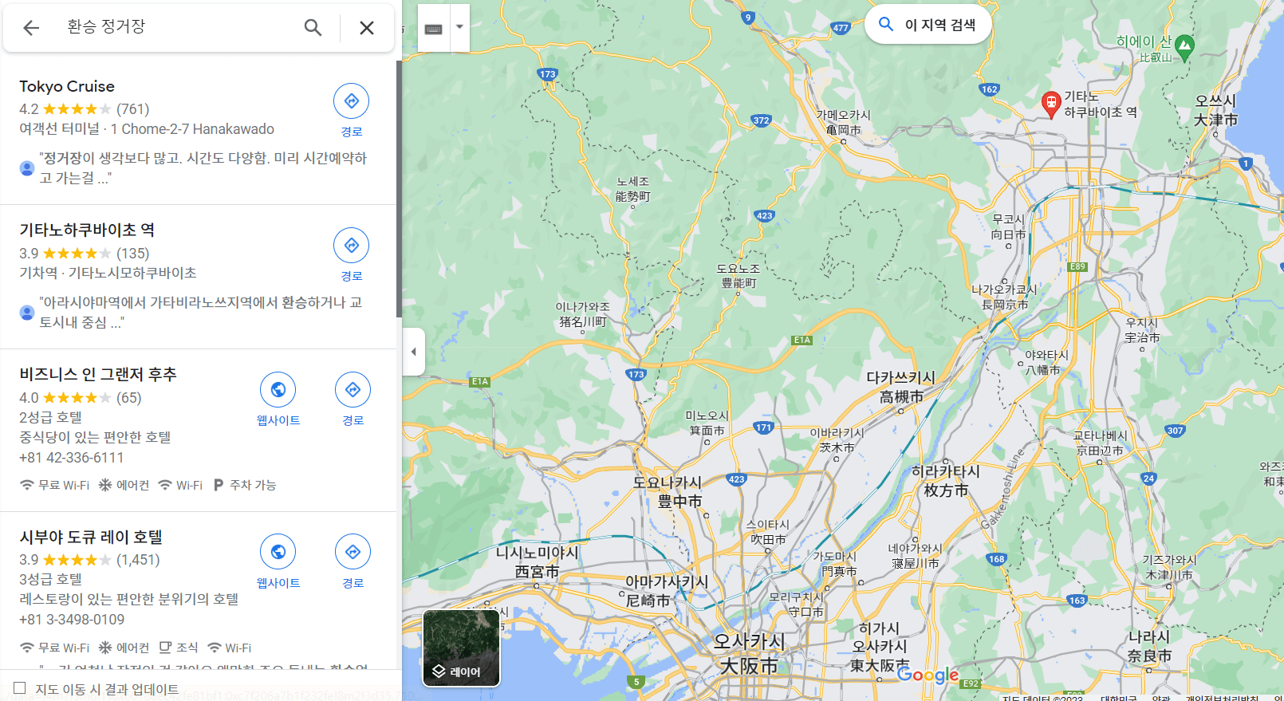Click the 오쓰시 大津市 map label
The height and width of the screenshot is (701, 1284).
[1215, 110]
